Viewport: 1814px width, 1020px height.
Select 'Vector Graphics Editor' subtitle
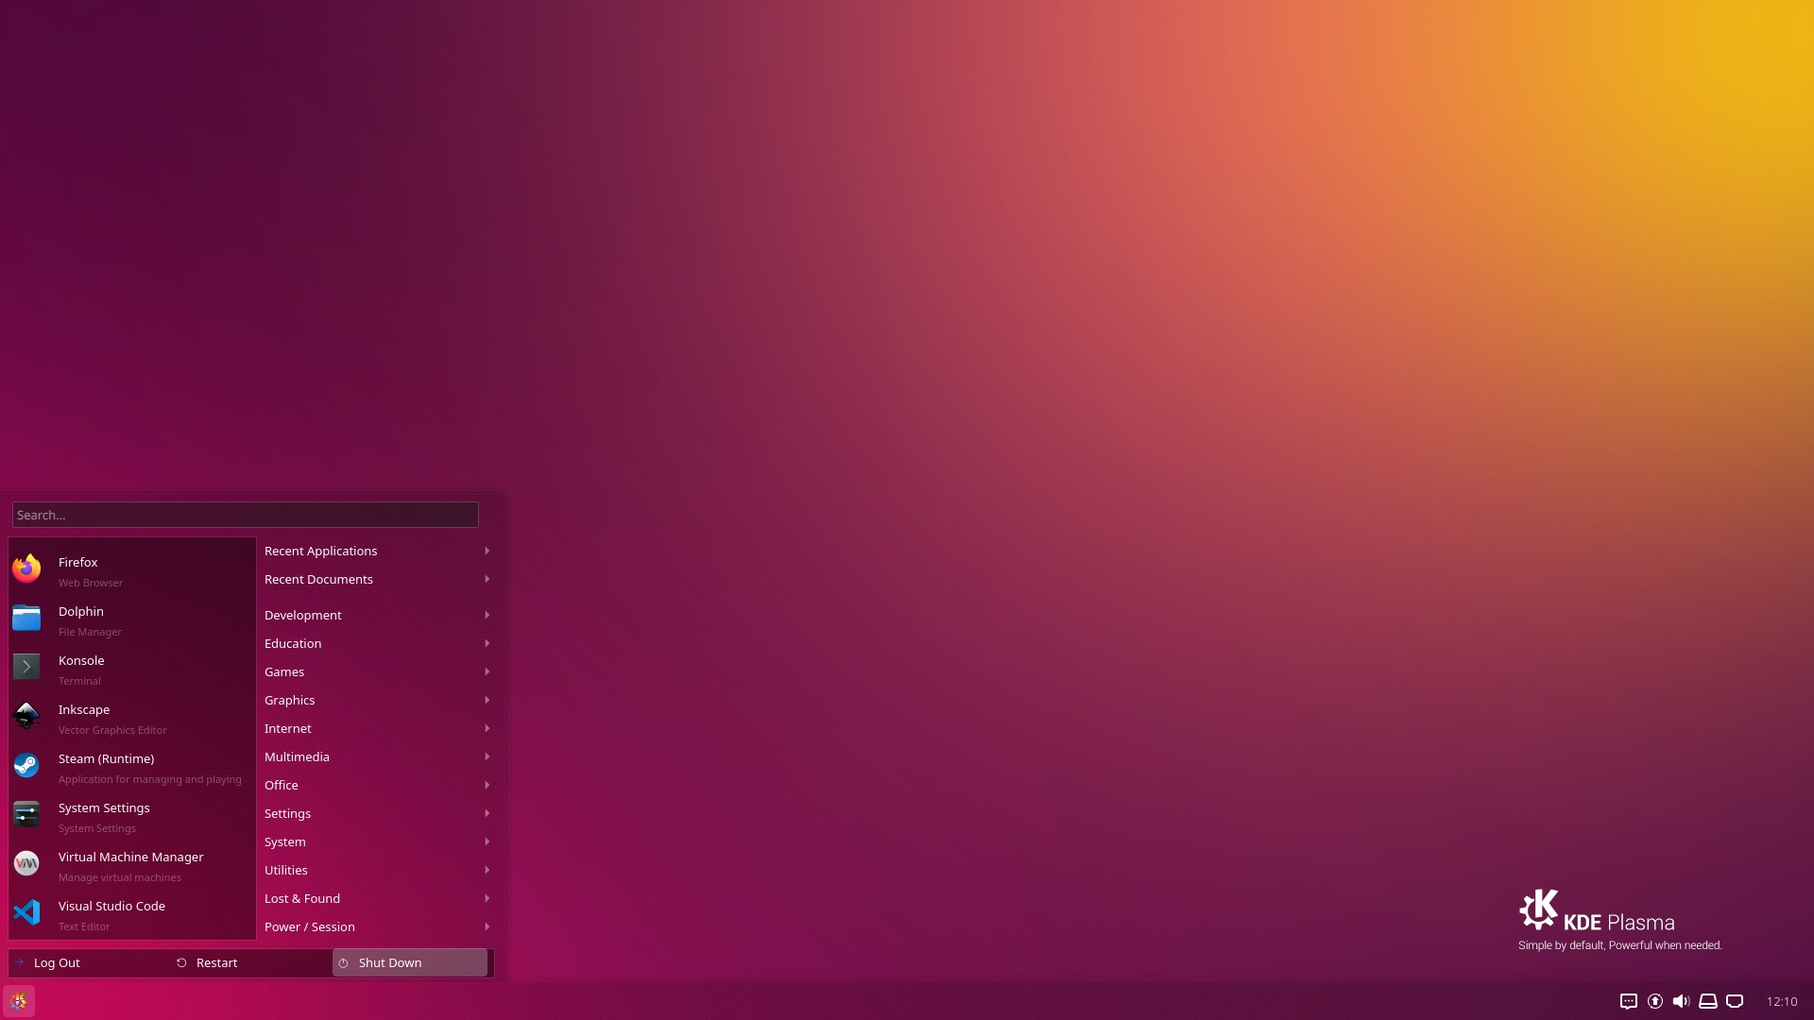112,730
